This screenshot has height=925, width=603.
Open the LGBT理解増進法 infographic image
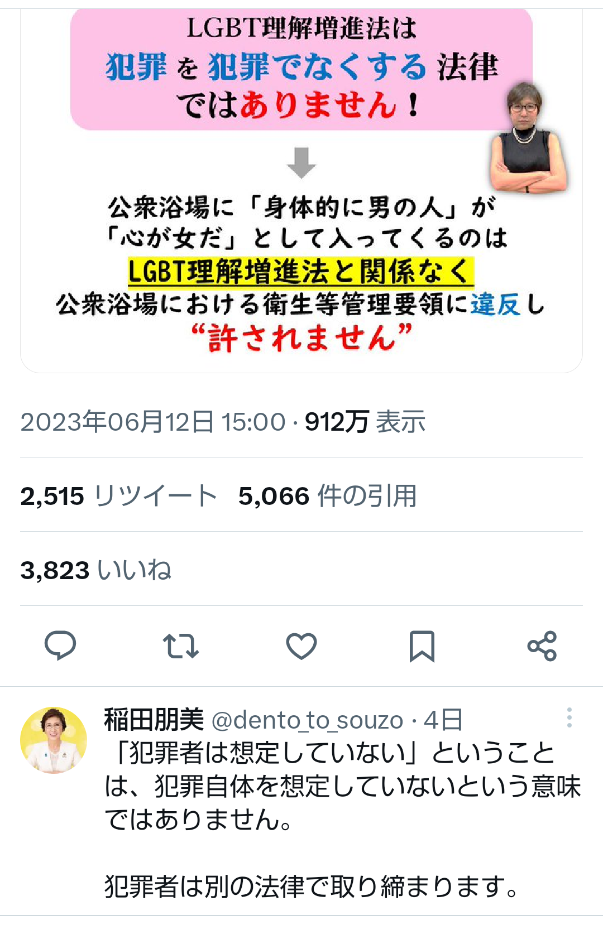(301, 190)
